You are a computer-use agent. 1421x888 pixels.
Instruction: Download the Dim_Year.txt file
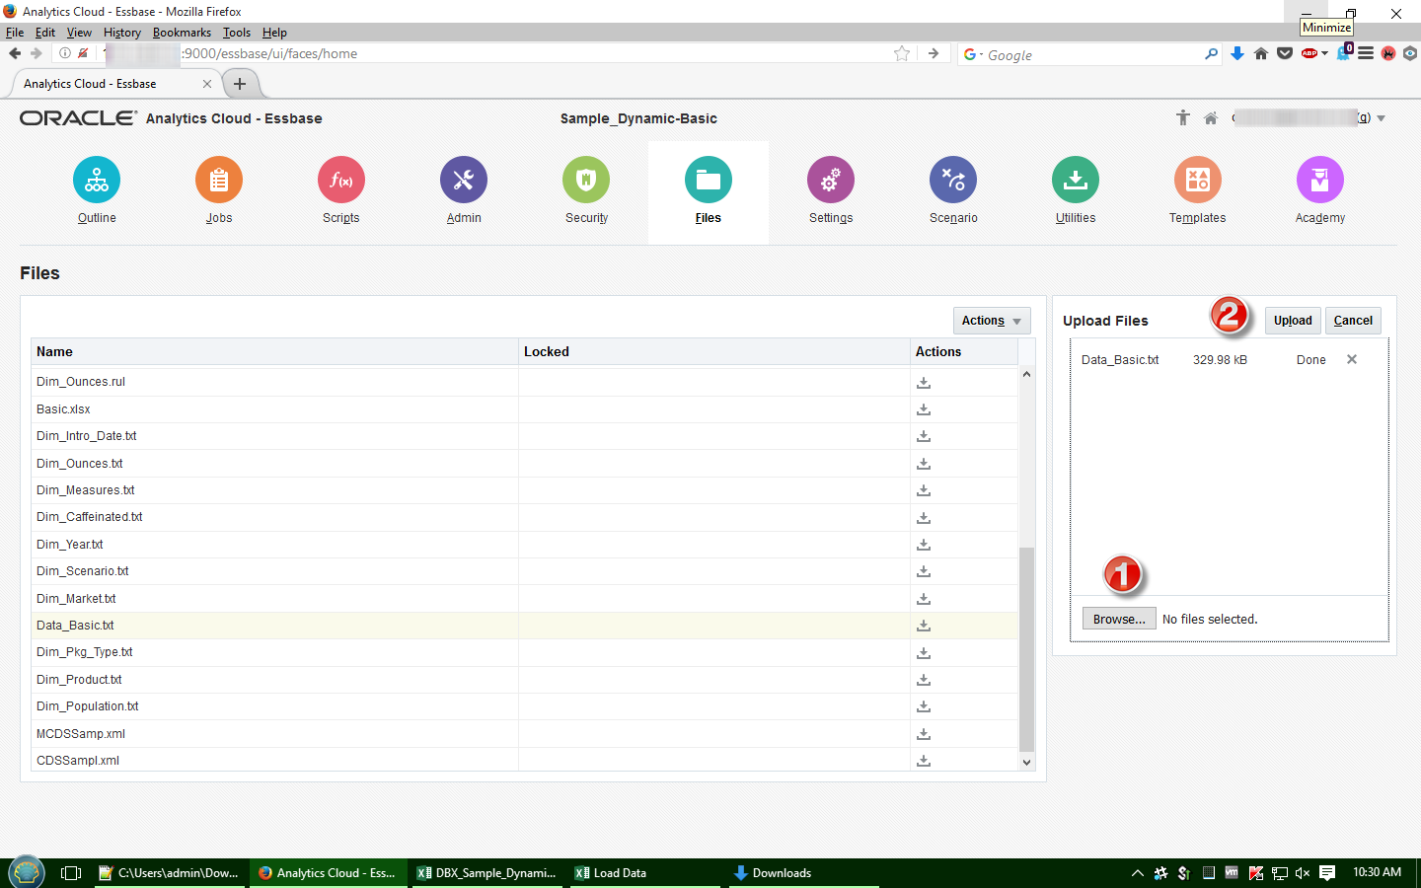pyautogui.click(x=924, y=545)
